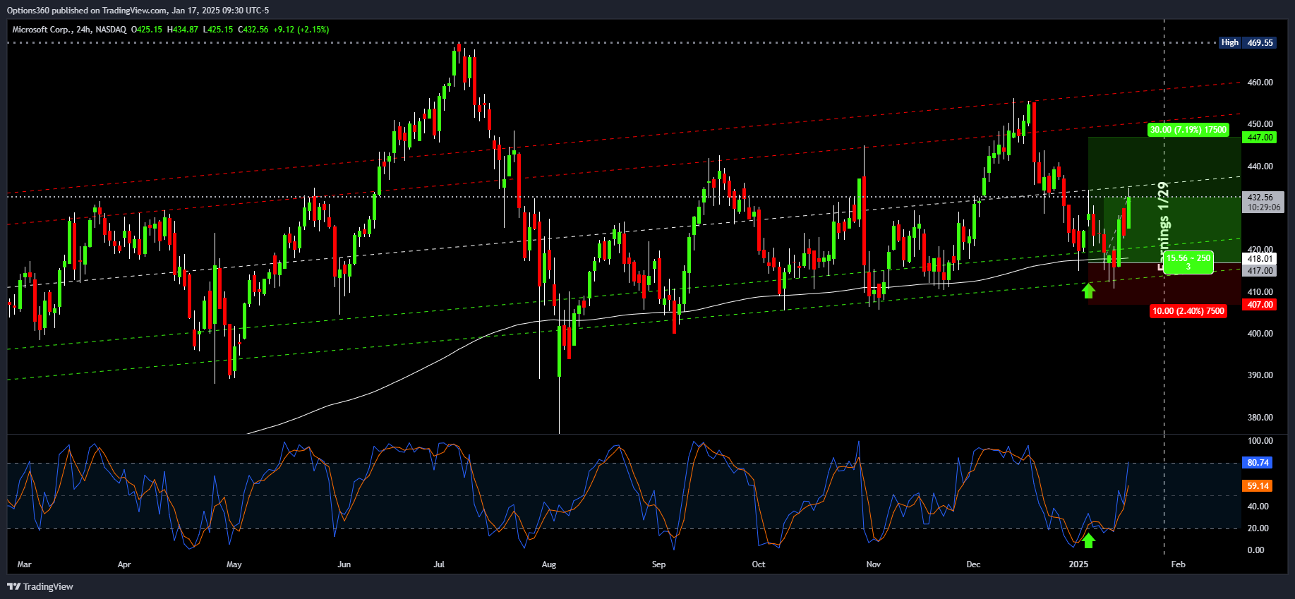Click the 100.00 oscillator axis label

point(1260,441)
